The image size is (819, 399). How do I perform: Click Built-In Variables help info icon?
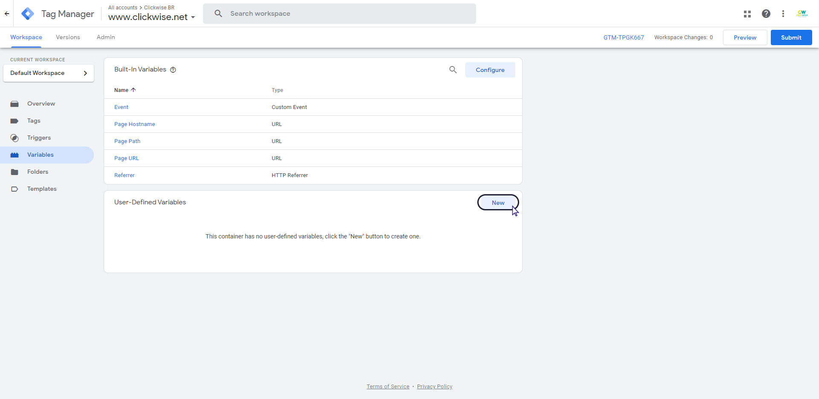(173, 70)
